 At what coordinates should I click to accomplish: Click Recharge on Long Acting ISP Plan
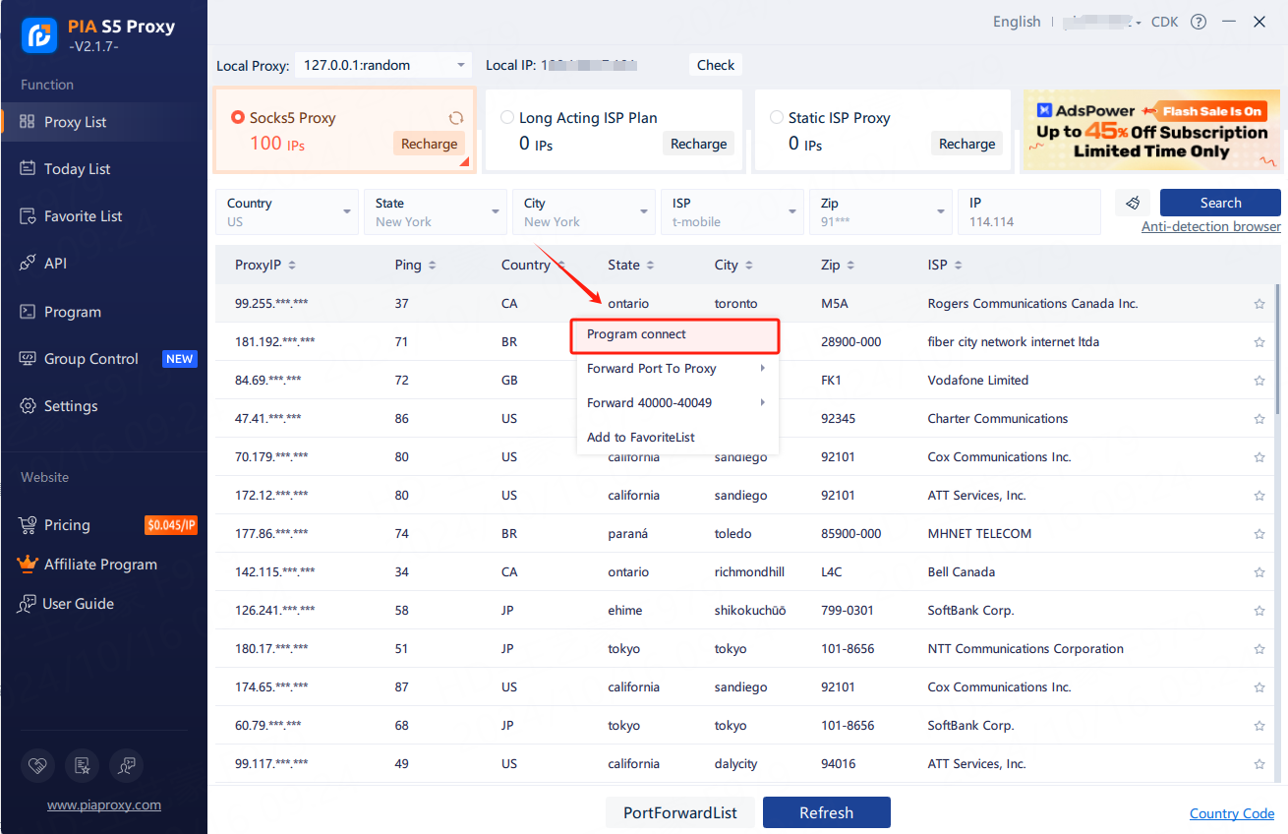coord(698,144)
